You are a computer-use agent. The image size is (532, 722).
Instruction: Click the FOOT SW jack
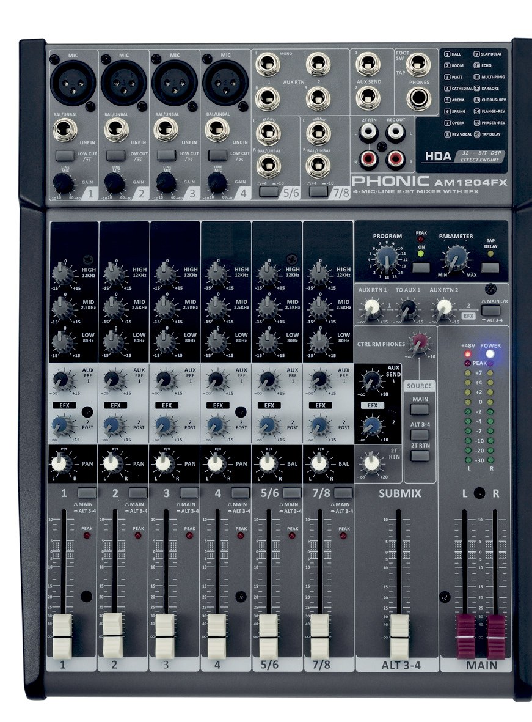point(418,63)
